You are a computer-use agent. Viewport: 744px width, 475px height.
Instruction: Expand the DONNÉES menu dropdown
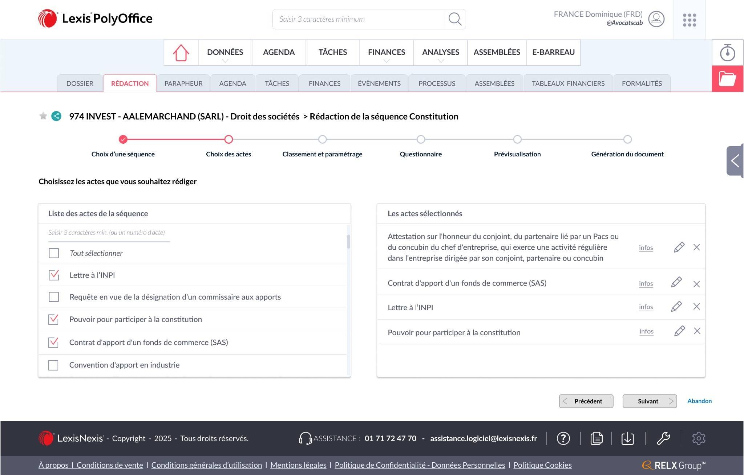(225, 53)
